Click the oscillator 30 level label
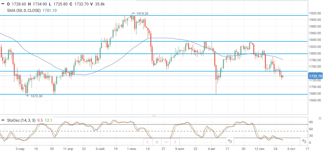 point(311,136)
